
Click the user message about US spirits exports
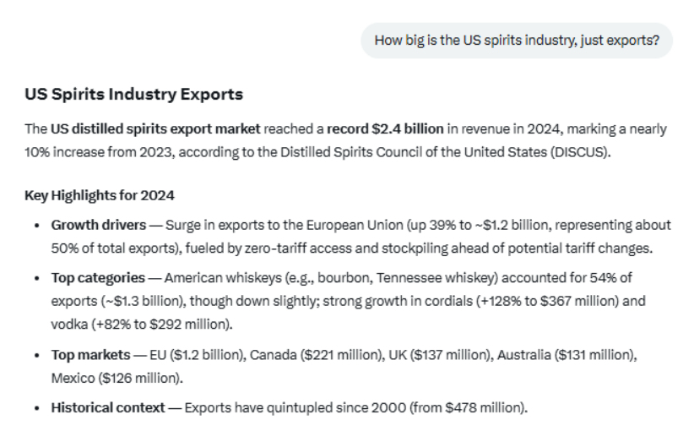tap(517, 40)
